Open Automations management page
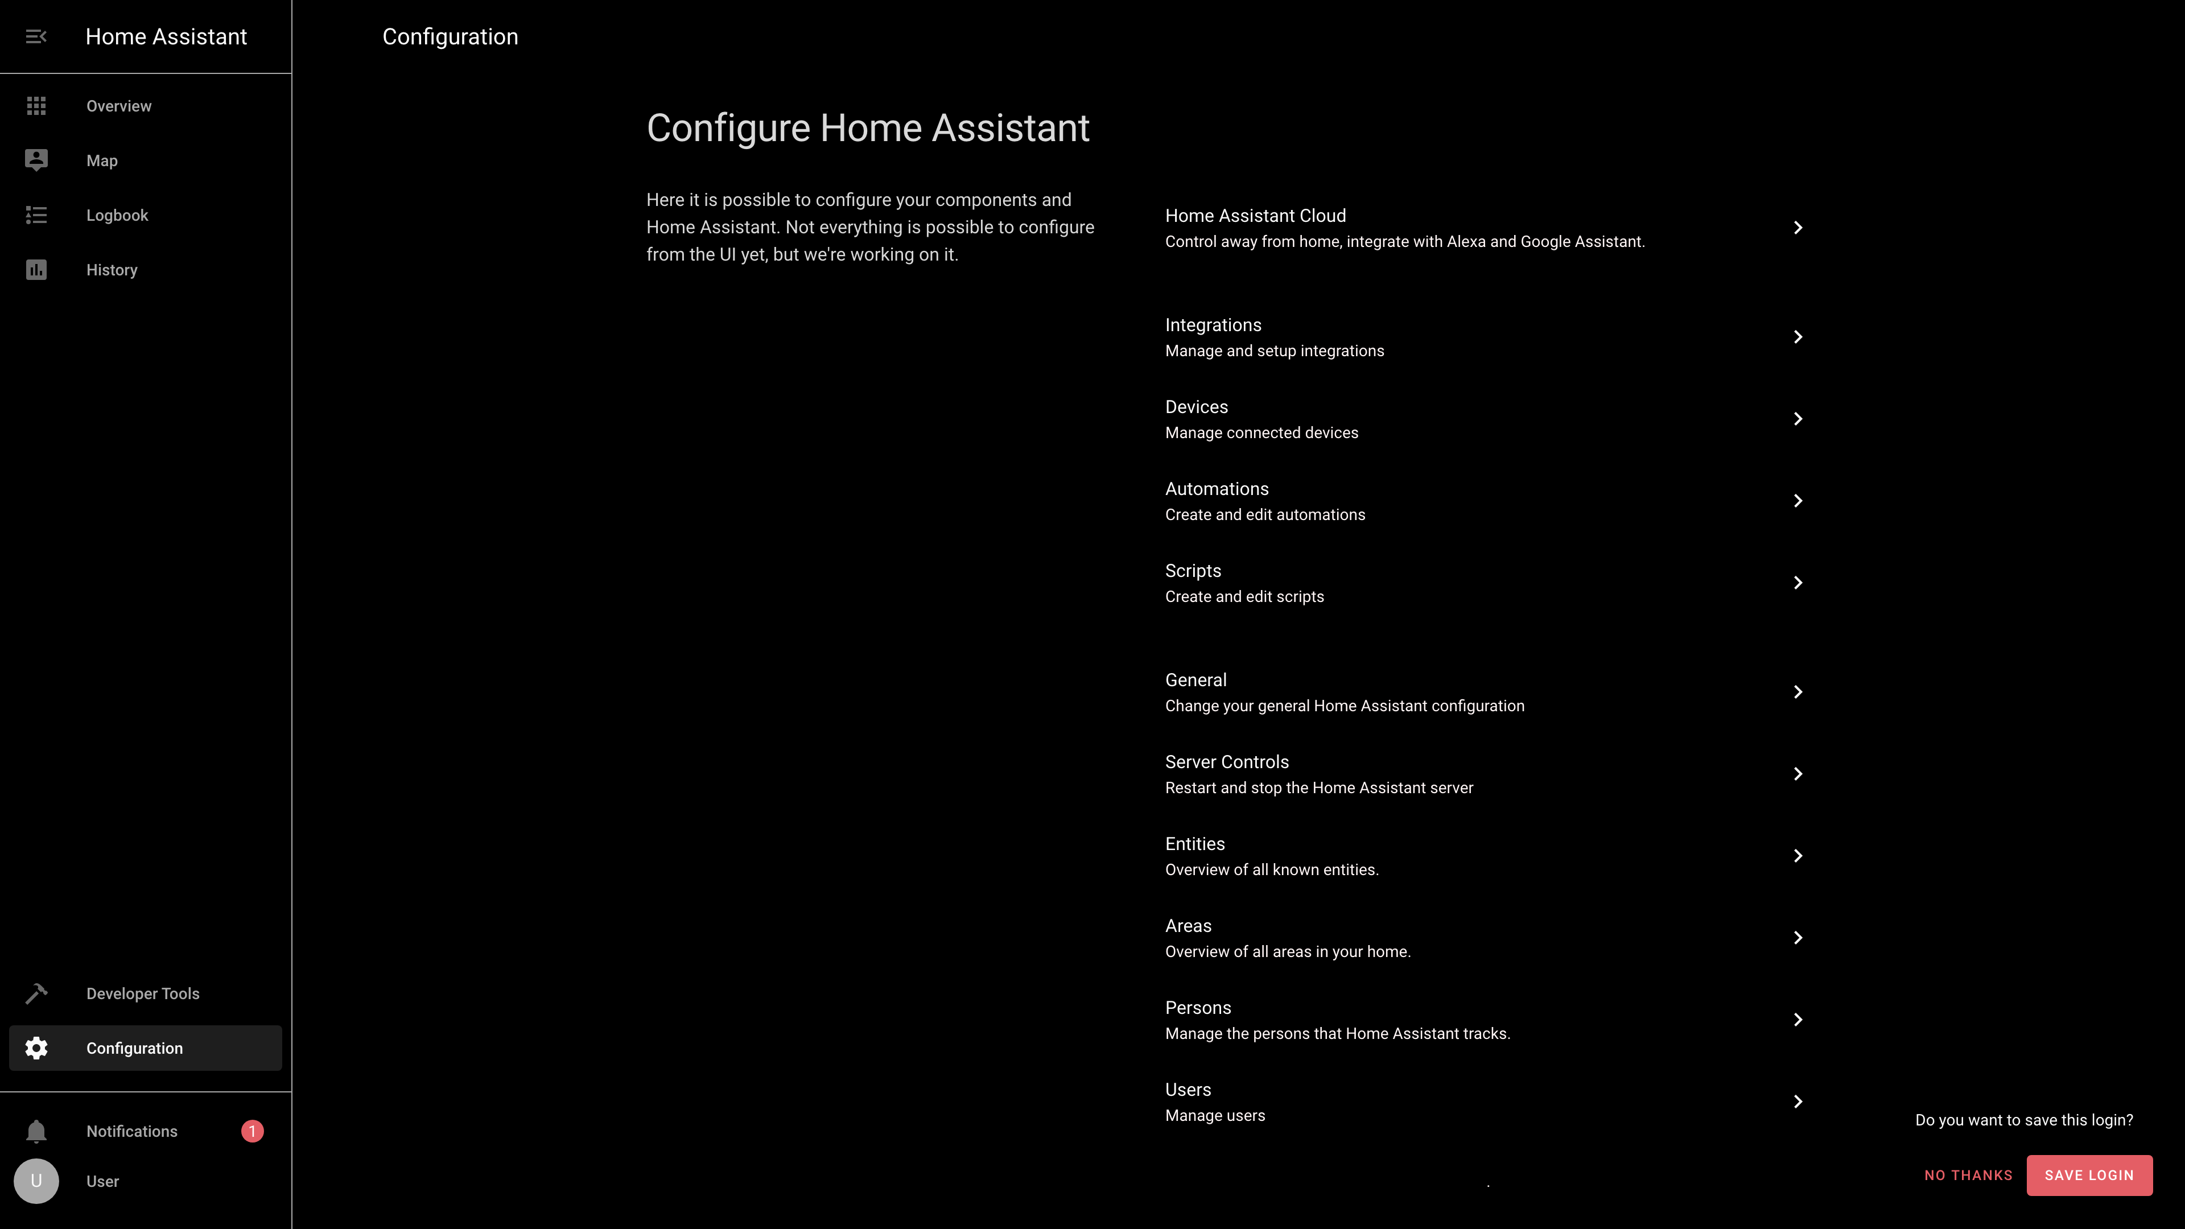The height and width of the screenshot is (1229, 2185). [x=1486, y=500]
